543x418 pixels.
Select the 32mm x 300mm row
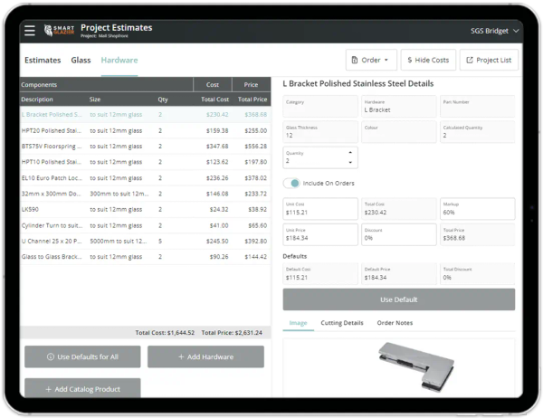tap(145, 194)
